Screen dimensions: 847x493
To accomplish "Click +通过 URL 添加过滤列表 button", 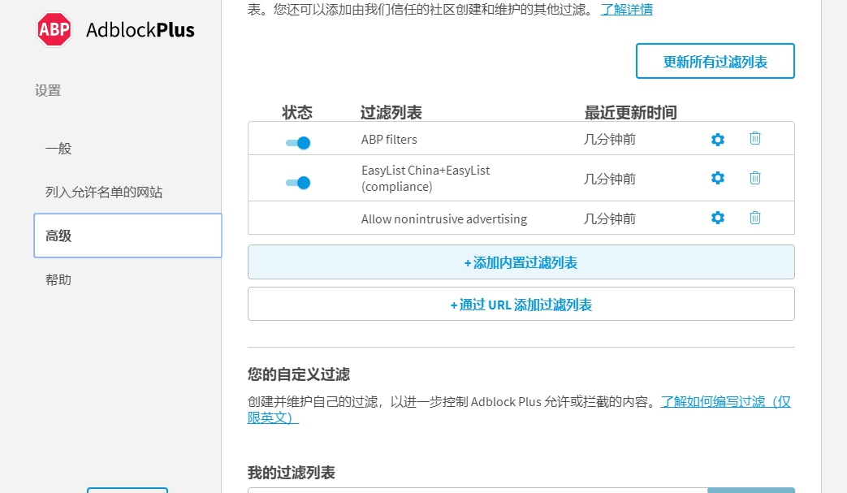I will [x=521, y=304].
